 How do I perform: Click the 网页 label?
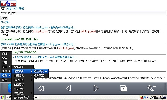coord(3,9)
